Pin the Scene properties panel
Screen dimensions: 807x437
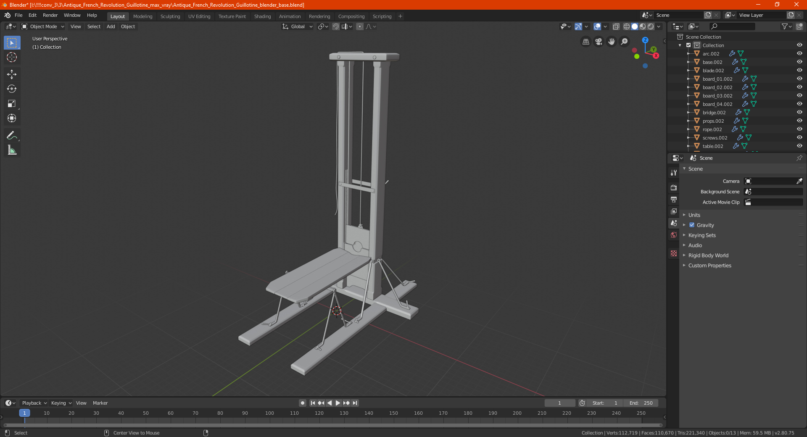(x=799, y=158)
